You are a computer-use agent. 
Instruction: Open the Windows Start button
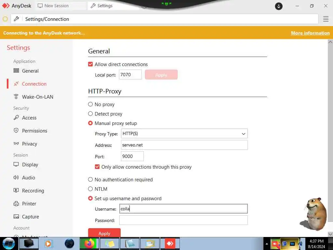click(x=9, y=243)
